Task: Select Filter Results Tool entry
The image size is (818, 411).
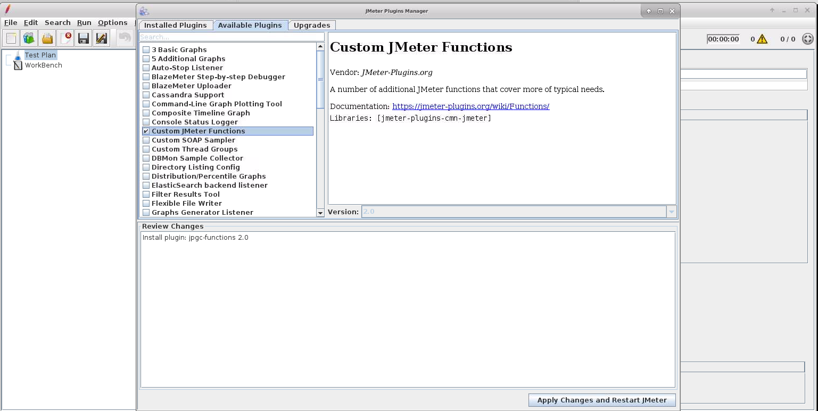Action: [186, 195]
